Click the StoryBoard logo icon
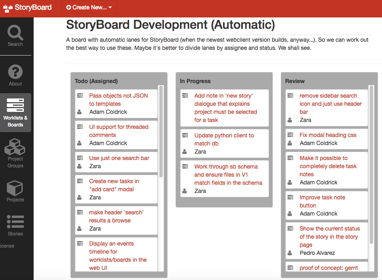 coord(8,8)
